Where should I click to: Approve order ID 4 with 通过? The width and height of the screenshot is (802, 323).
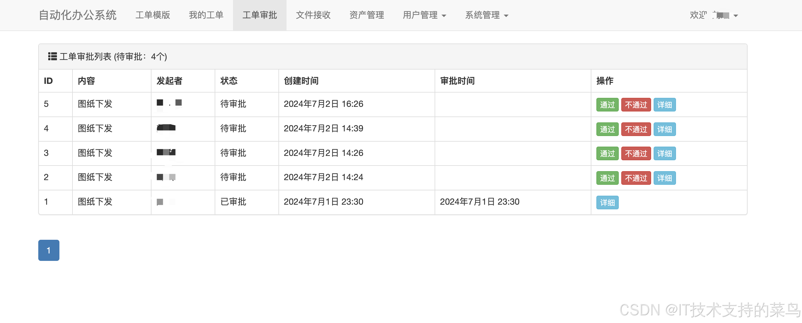point(607,129)
